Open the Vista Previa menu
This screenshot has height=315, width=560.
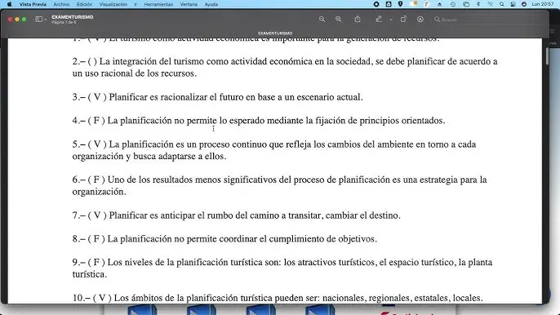tap(33, 4)
